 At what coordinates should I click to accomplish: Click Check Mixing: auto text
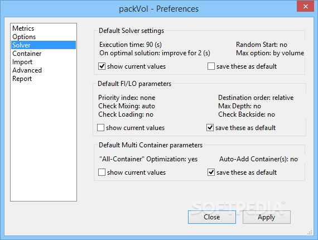127,106
